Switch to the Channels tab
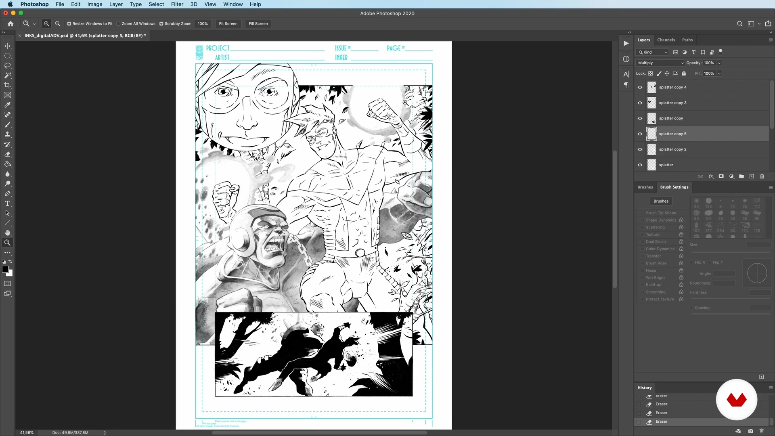Screen dimensions: 775x436 pos(666,40)
